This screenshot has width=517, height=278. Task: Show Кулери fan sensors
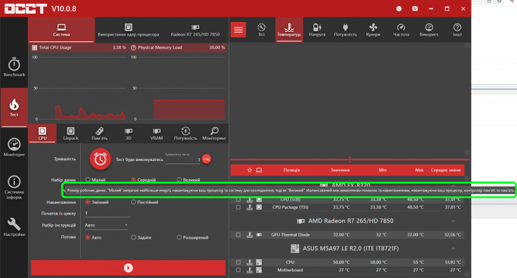373,30
